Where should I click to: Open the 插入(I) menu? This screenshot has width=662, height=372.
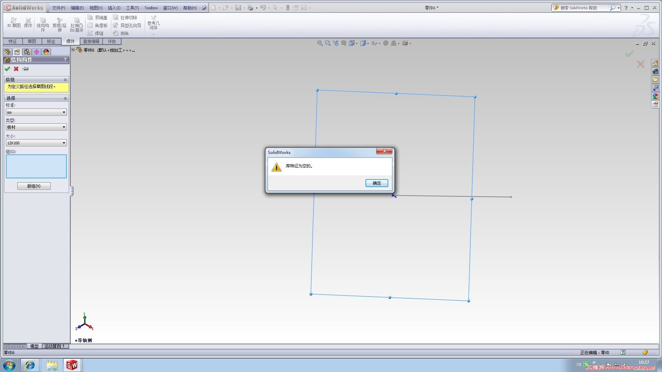114,8
